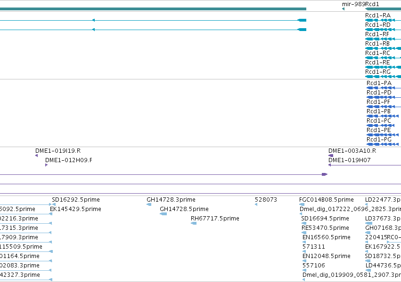The height and width of the screenshot is (282, 401).
Task: Click the DME1-019I19.R arrow marker
Action: pyautogui.click(x=37, y=156)
